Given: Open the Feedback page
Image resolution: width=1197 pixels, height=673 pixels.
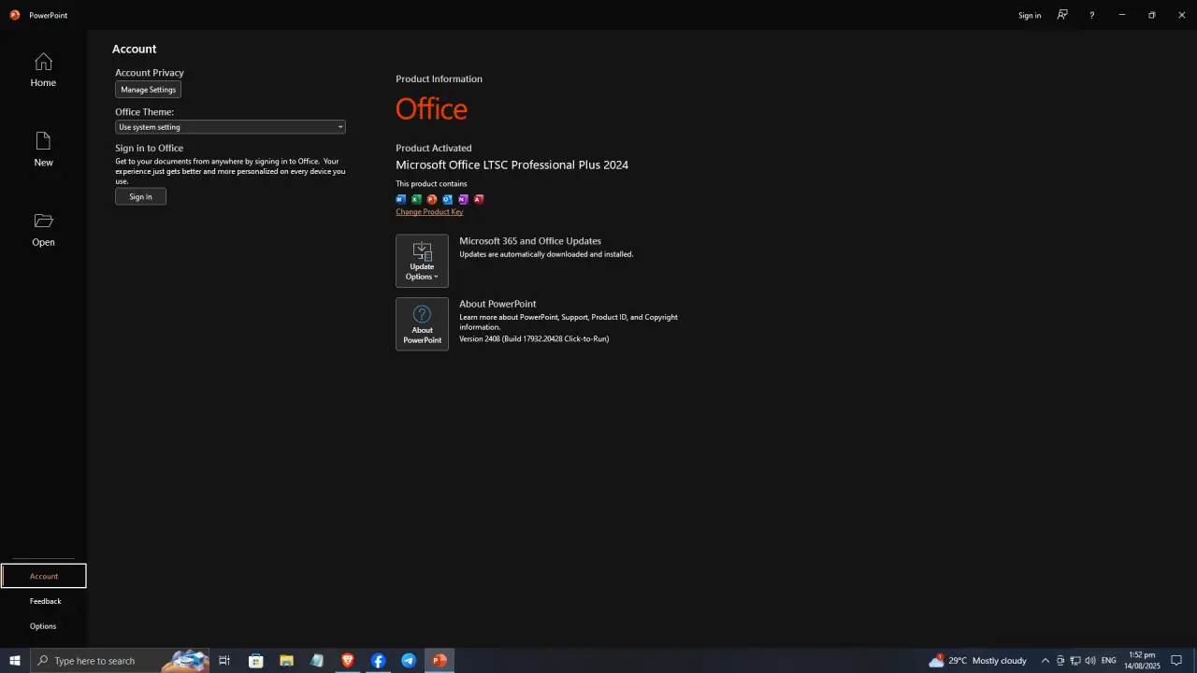Looking at the screenshot, I should pyautogui.click(x=45, y=601).
